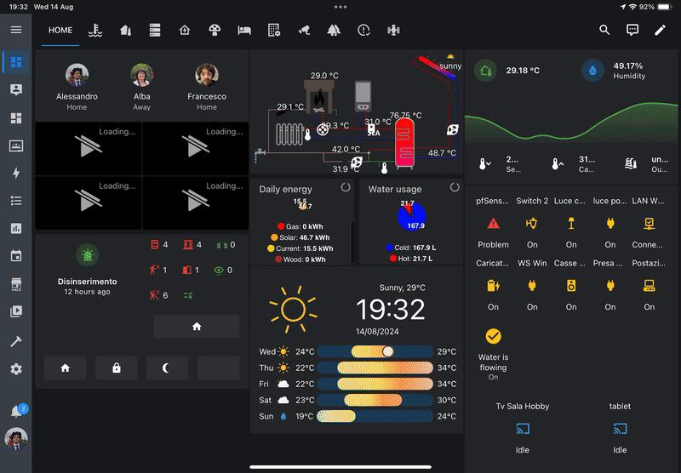Toggle the Presa plug switch
The height and width of the screenshot is (473, 681).
pos(610,286)
